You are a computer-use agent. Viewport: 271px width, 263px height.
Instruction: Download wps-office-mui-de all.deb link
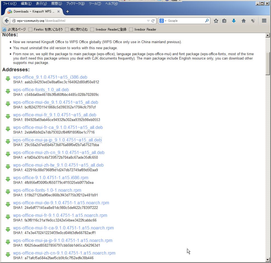(56, 102)
